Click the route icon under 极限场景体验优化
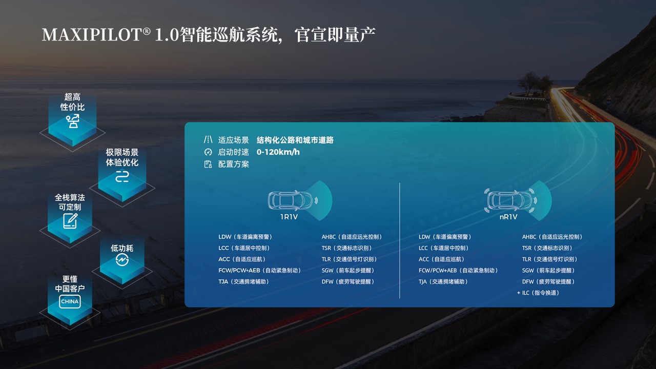The height and width of the screenshot is (369, 656). [x=122, y=177]
